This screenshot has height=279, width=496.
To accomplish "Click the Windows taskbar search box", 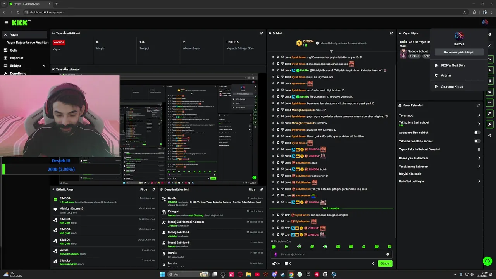I will click(188, 274).
